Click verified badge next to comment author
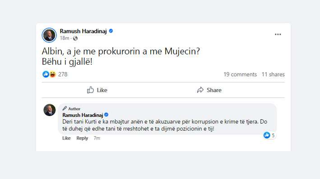320x179 pixels. [107, 115]
